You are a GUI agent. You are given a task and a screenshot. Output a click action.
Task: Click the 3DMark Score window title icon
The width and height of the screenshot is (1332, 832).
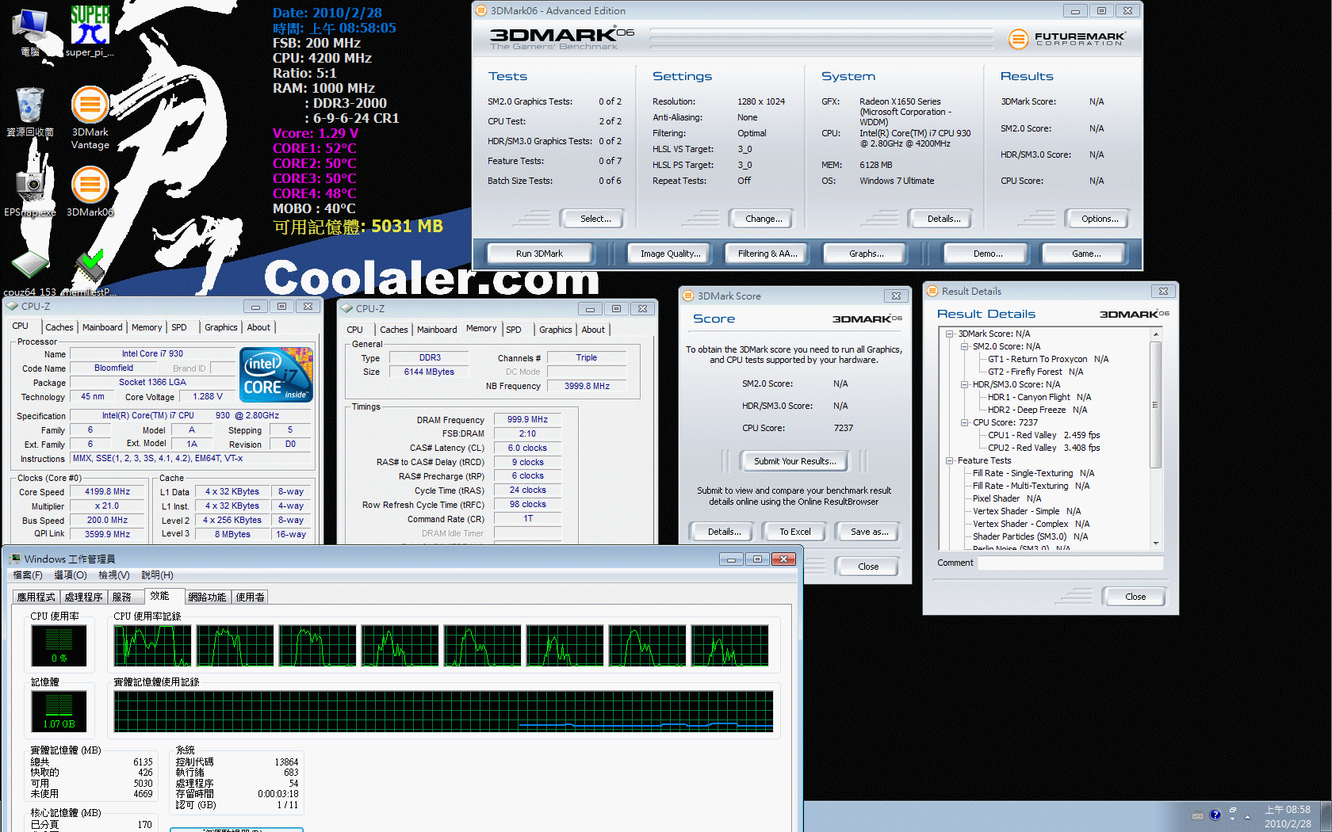688,296
